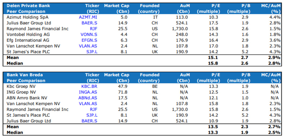Open SJP.L ticker in Delen Private Bank table
This screenshot has width=283, height=137.
[92, 52]
